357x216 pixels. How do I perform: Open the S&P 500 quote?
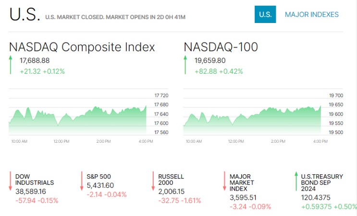[98, 177]
